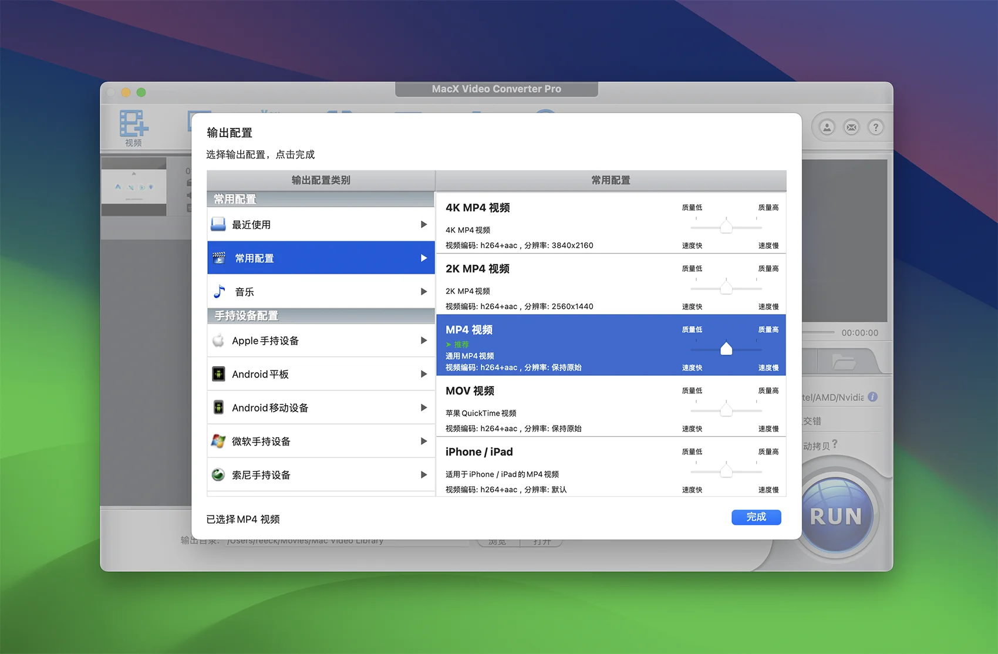This screenshot has height=654, width=998.
Task: Select the 索尼手持设备 label
Action: [x=261, y=475]
